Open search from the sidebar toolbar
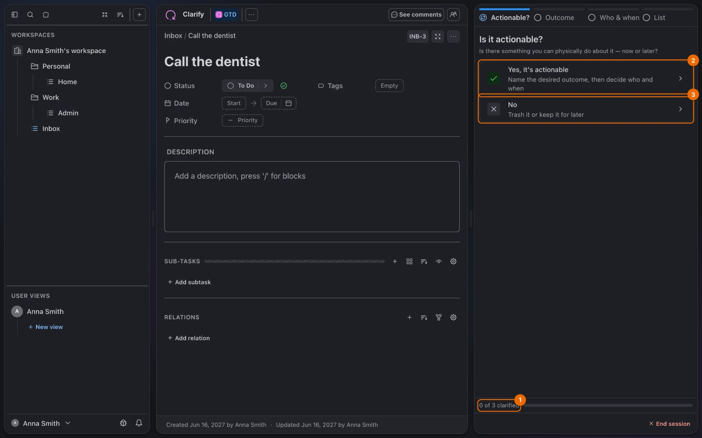Image resolution: width=702 pixels, height=438 pixels. tap(30, 14)
